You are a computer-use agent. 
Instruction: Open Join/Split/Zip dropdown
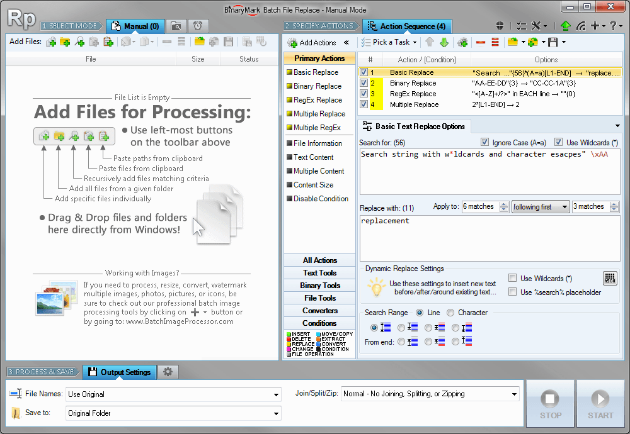click(430, 394)
